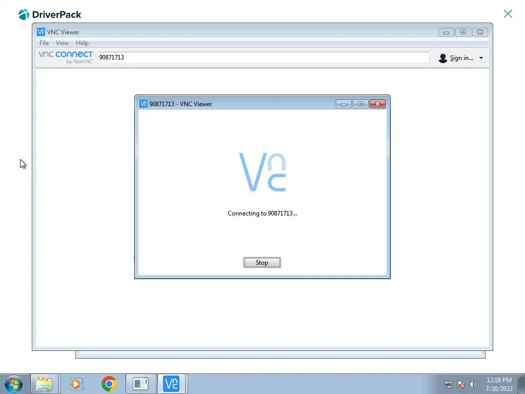Close the 90871713 connection dialog

[x=377, y=104]
